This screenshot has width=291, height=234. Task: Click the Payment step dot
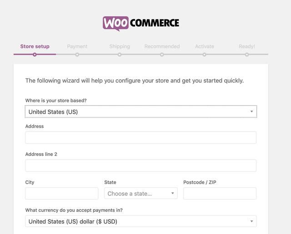(77, 54)
